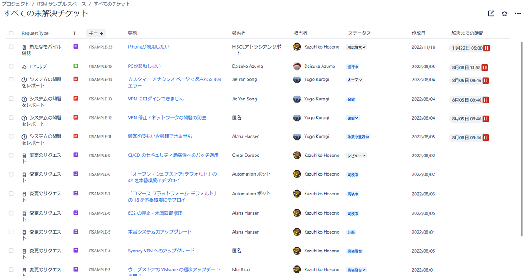The height and width of the screenshot is (276, 526).
Task: Click the green issue type icon for ITSAMPLE-15
Action: [x=75, y=66]
